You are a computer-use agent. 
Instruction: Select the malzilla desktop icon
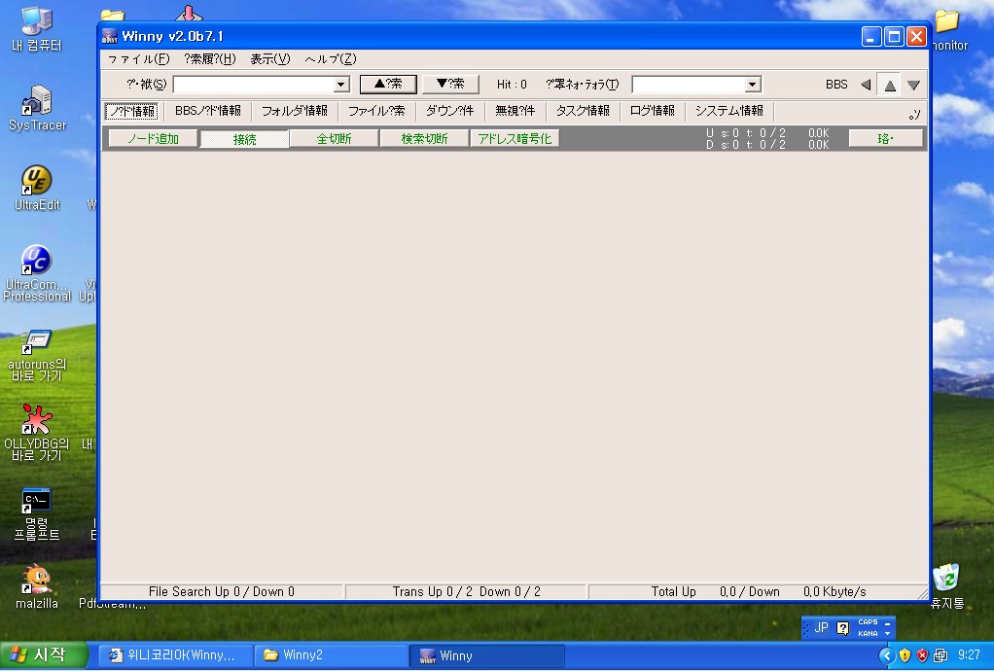37,587
